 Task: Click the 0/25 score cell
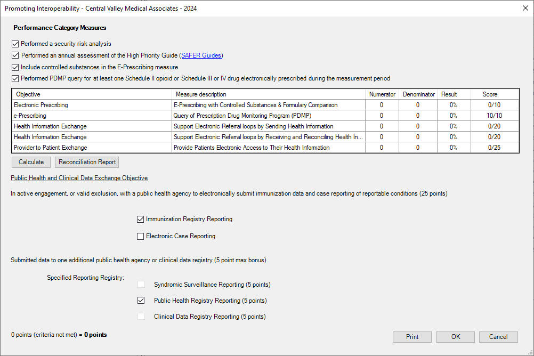pos(495,148)
